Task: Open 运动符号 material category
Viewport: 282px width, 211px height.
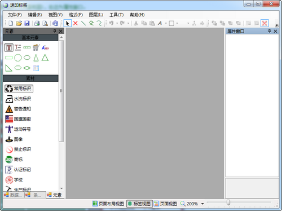Action: point(18,129)
